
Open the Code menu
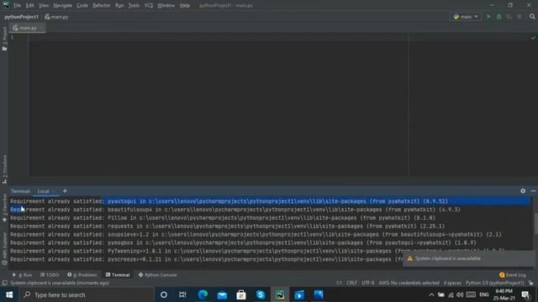point(82,6)
